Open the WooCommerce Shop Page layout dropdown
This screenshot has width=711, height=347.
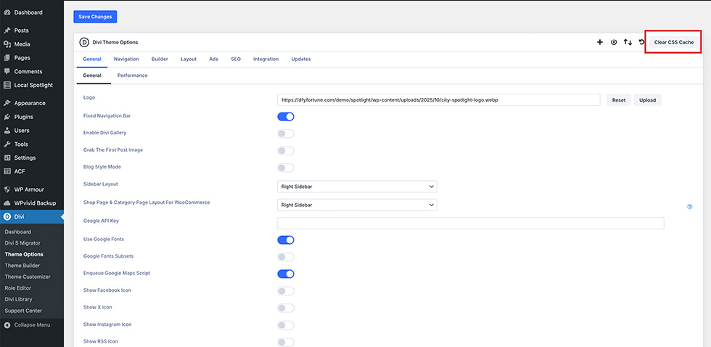click(357, 205)
